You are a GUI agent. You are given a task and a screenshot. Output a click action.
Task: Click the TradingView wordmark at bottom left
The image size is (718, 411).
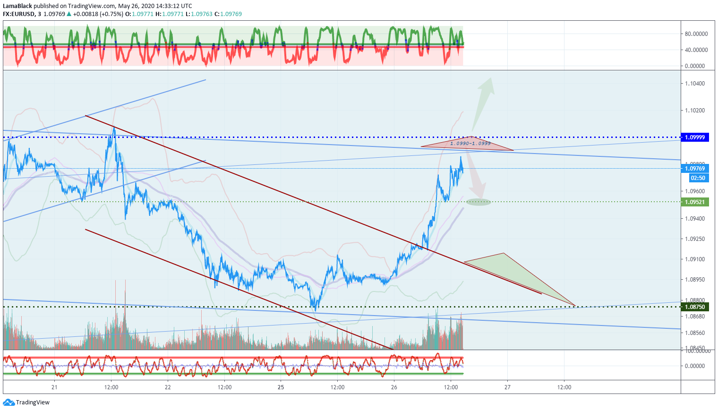tap(33, 402)
